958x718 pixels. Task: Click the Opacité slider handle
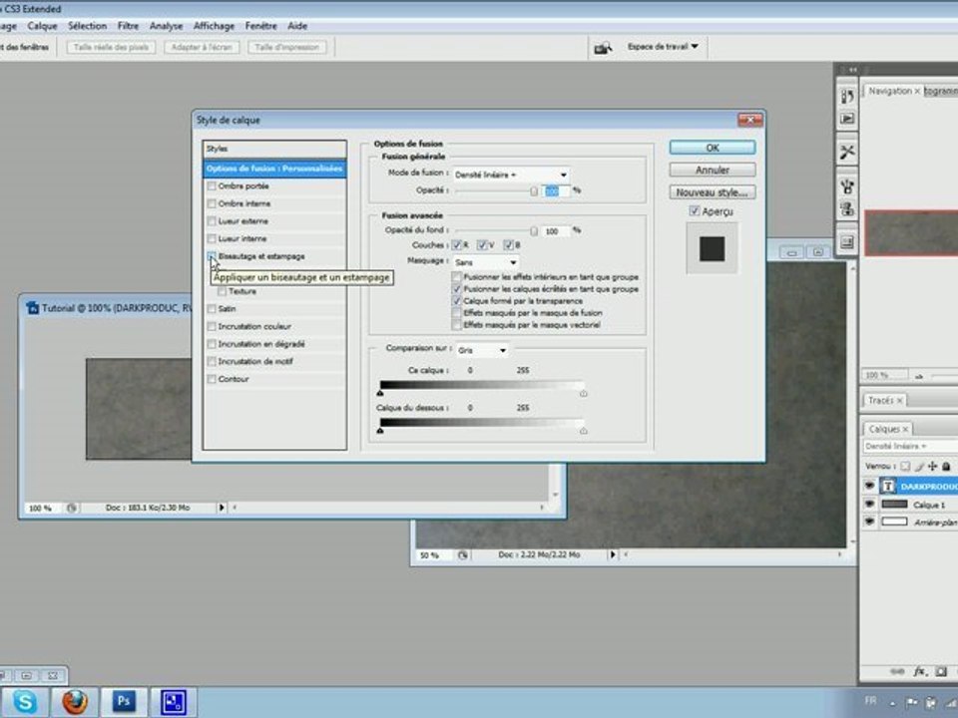click(534, 191)
